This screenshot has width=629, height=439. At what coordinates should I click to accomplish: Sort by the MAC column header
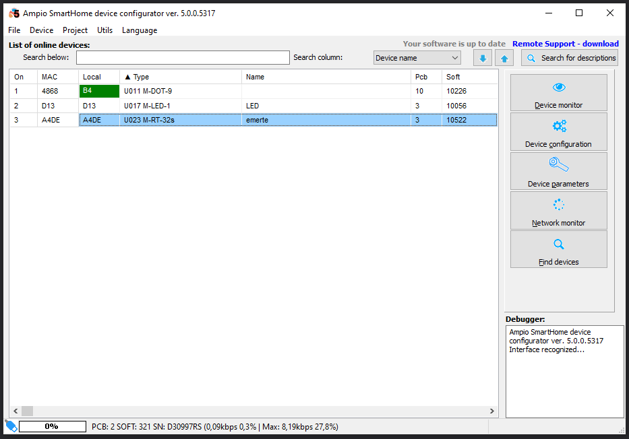coord(58,77)
